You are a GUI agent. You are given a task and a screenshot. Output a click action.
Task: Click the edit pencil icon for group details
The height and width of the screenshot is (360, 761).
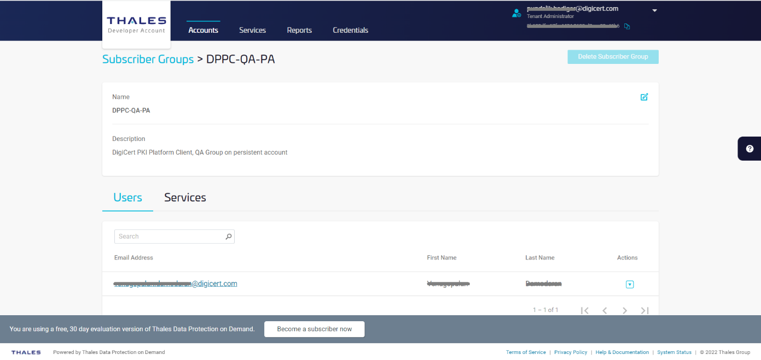pos(644,97)
